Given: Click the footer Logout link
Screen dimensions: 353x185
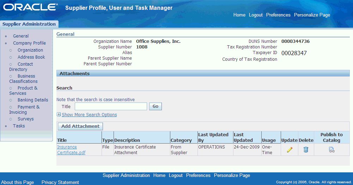Looking at the screenshot, I should (176, 176).
